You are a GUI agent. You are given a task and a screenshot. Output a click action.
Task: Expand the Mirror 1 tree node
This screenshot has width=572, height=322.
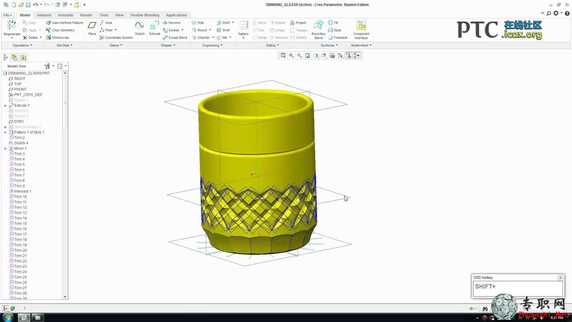5,148
